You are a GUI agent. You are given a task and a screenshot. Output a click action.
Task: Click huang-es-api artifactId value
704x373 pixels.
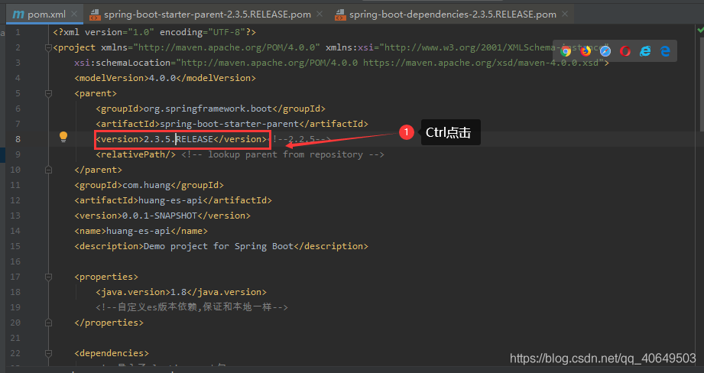pyautogui.click(x=170, y=200)
